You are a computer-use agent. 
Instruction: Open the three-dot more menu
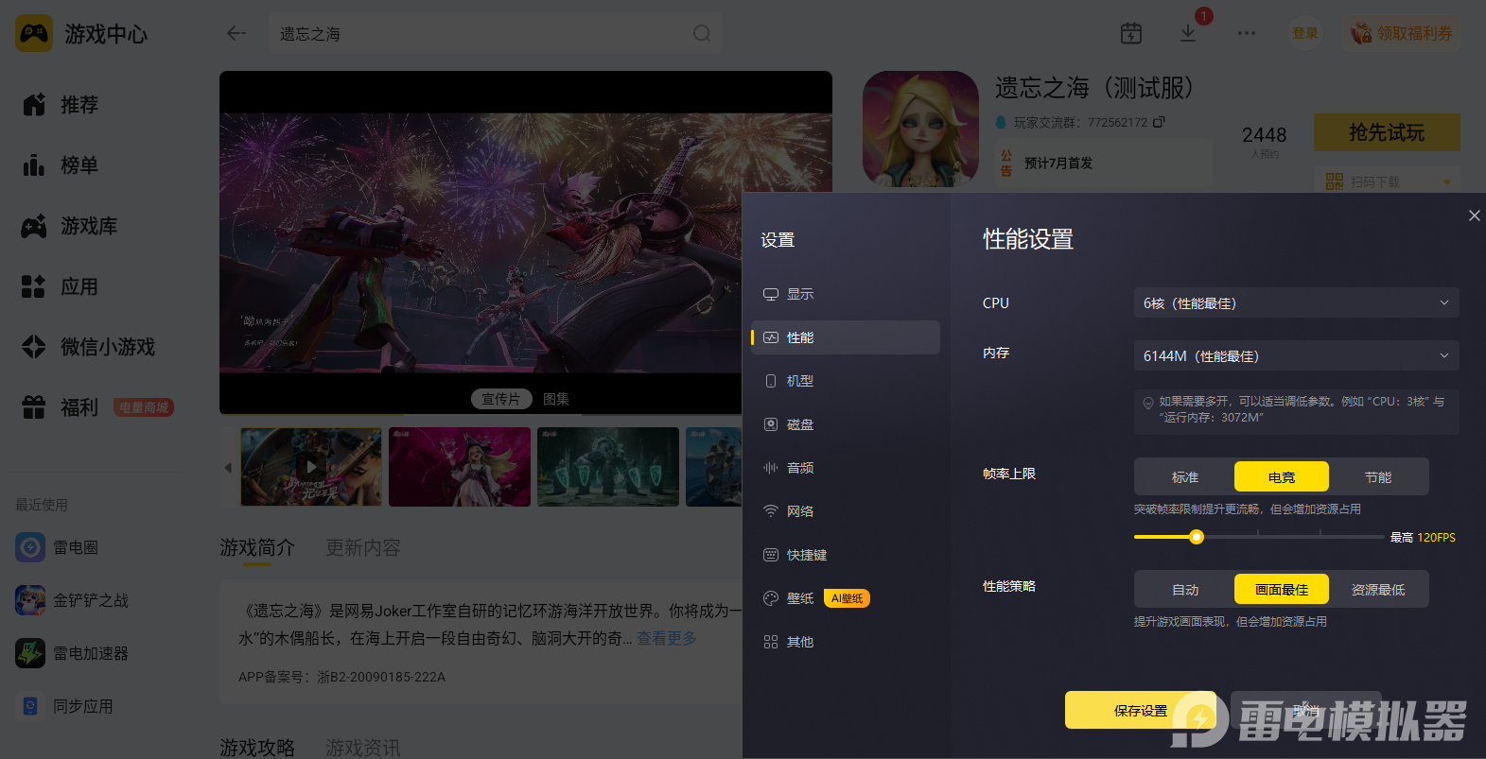click(x=1247, y=33)
